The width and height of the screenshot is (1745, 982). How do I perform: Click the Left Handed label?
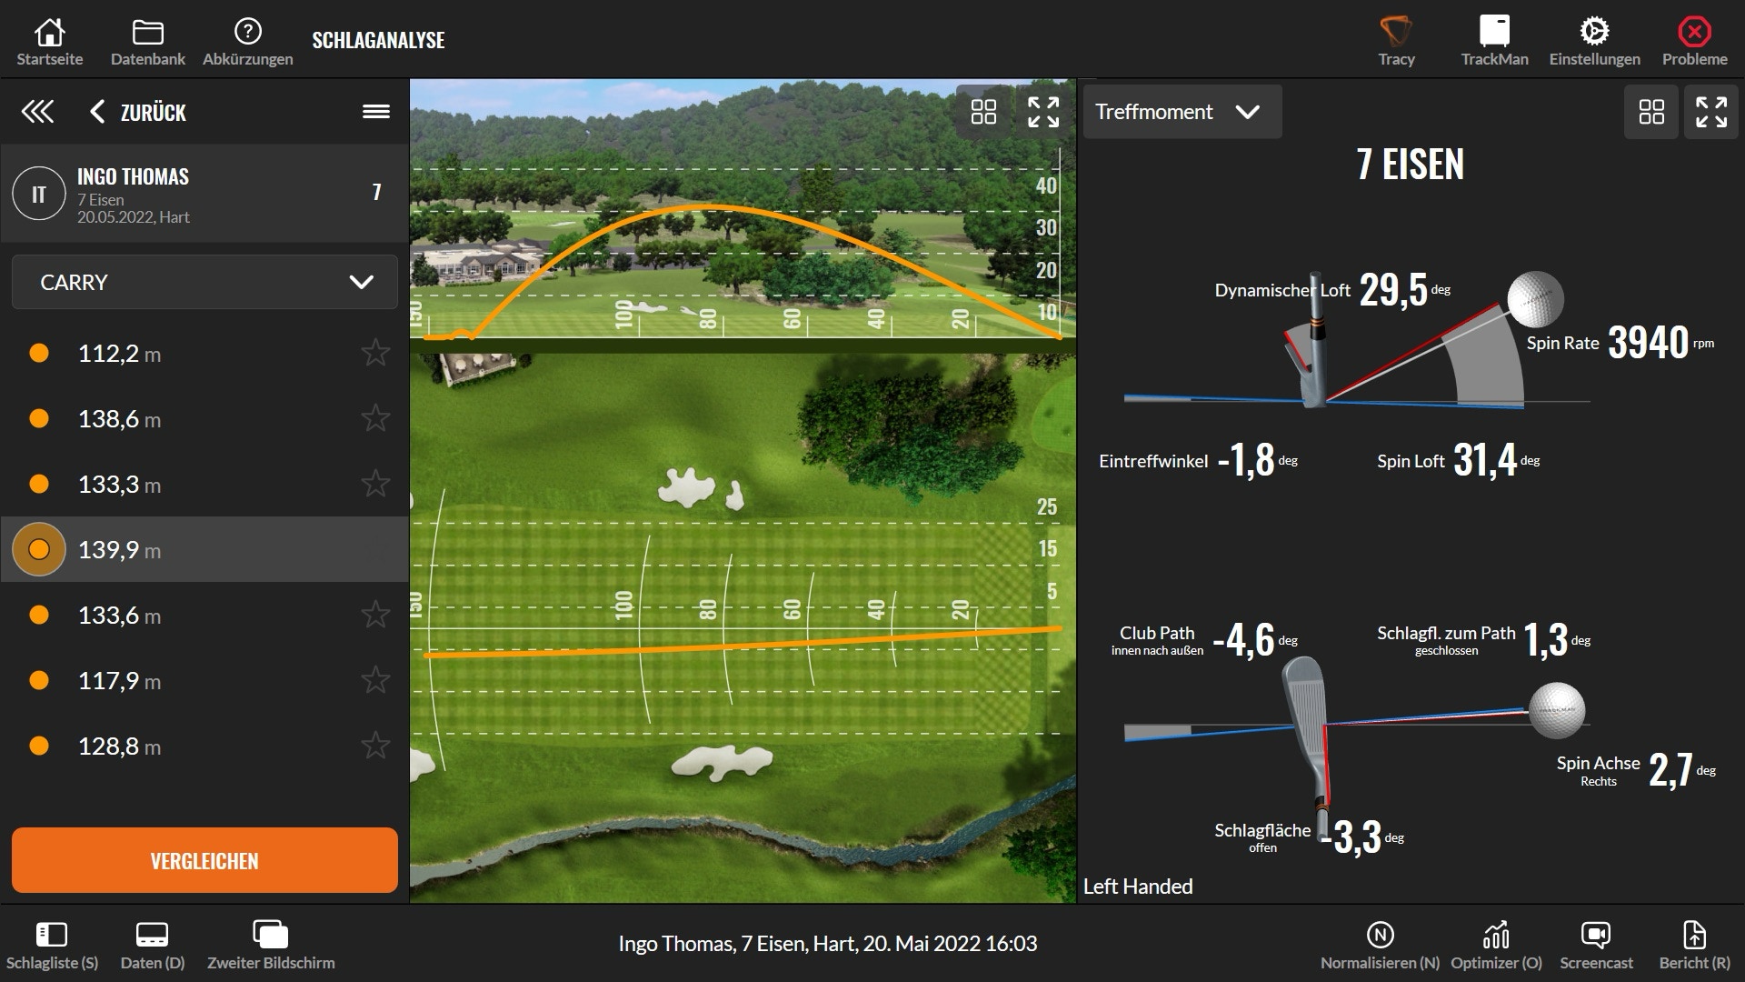coord(1138,887)
